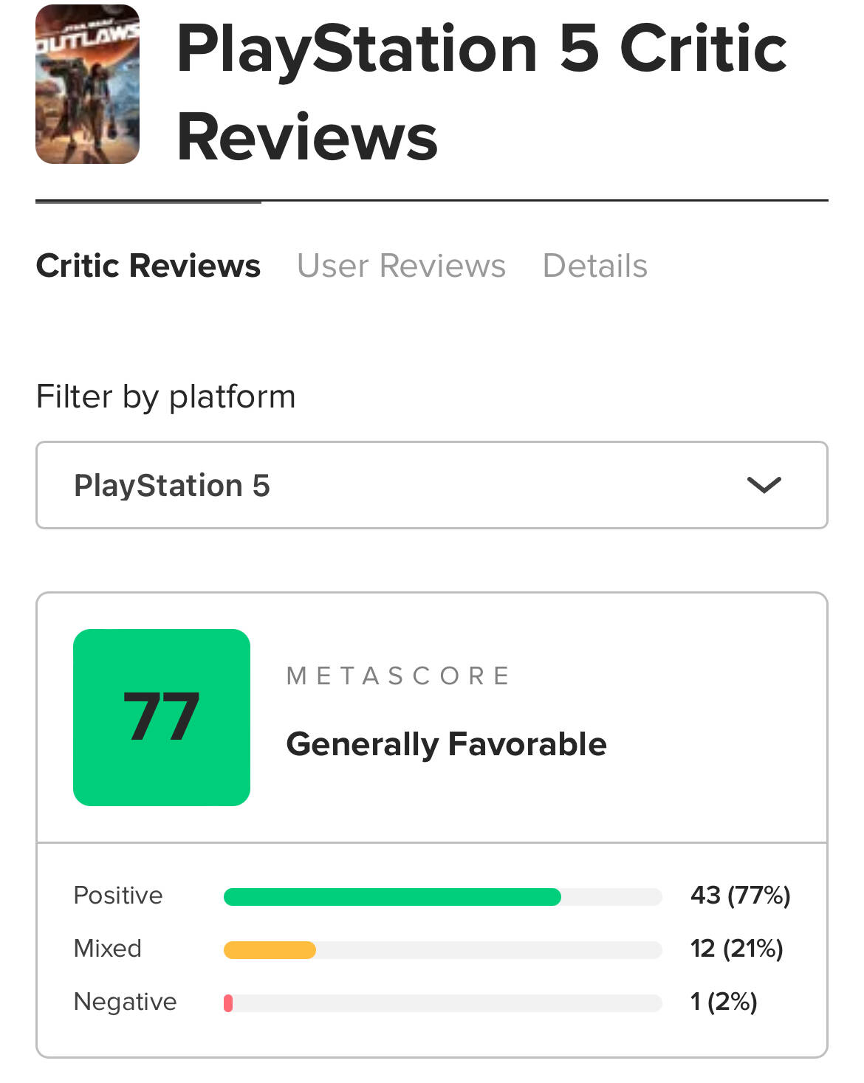Open the Details tab
Screen dimensions: 864x1083
click(x=595, y=266)
